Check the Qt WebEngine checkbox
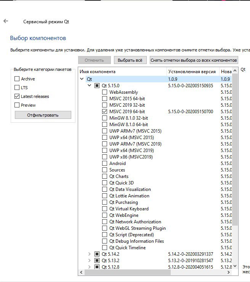Screen dimensions: 250x282 point(104,215)
